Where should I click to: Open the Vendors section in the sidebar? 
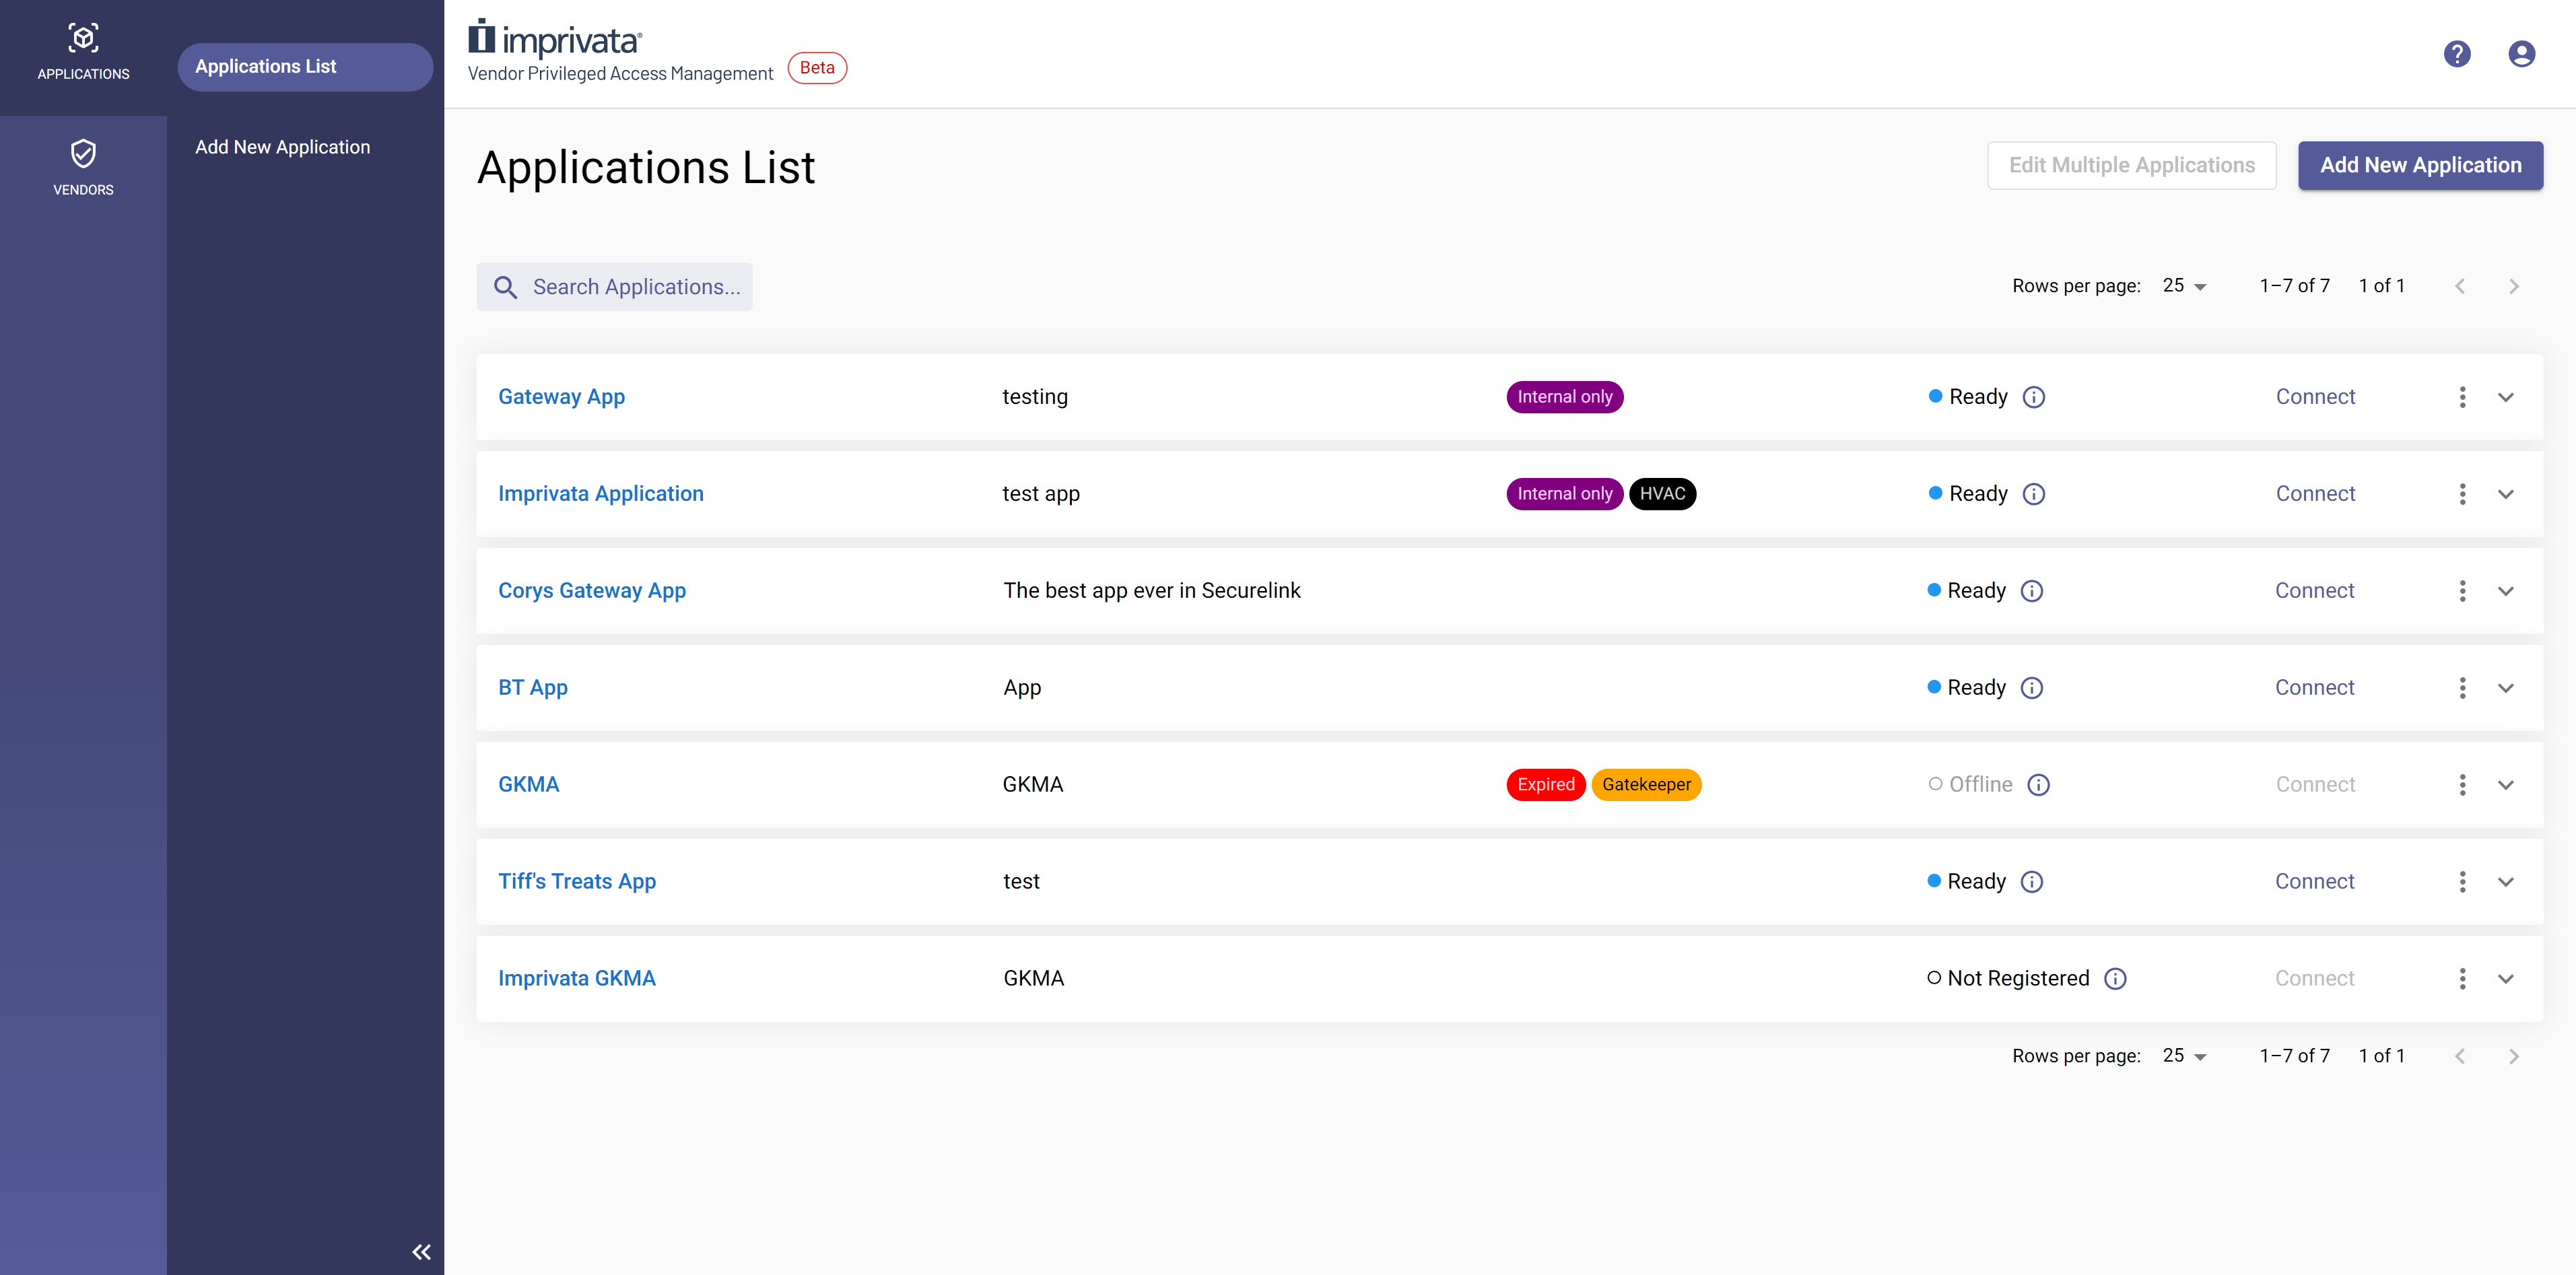click(x=83, y=168)
